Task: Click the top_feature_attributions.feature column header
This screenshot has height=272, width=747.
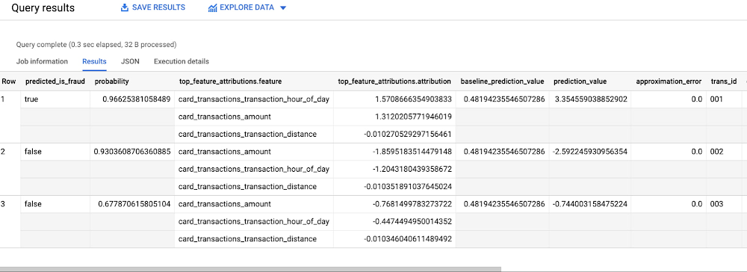Action: click(x=231, y=81)
